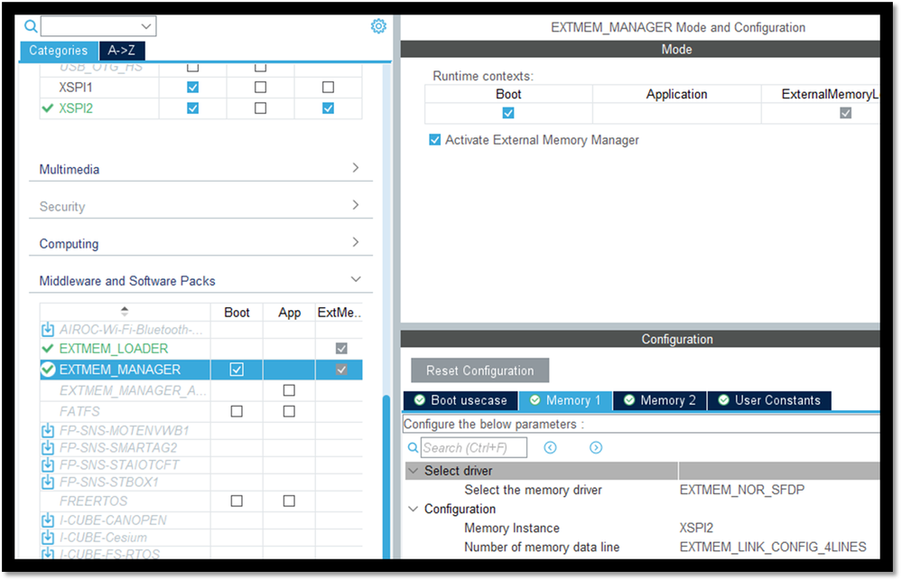Click the search magnifier icon in categories panel
902x581 pixels.
point(31,26)
